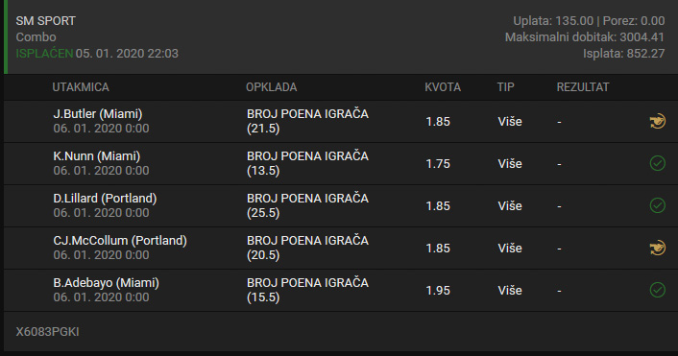This screenshot has height=356, width=678.
Task: Click the REZULTAT column header
Action: pyautogui.click(x=583, y=87)
